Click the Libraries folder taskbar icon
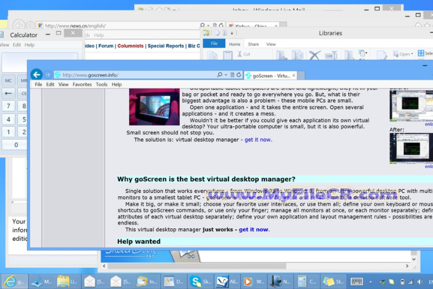Screen dimensions: 433x289 [x=68, y=282]
